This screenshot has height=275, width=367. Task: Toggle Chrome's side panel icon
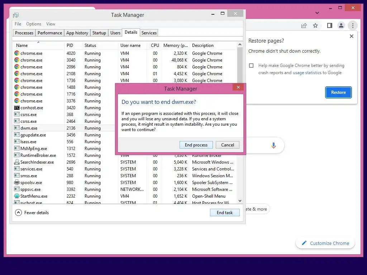coord(330,25)
